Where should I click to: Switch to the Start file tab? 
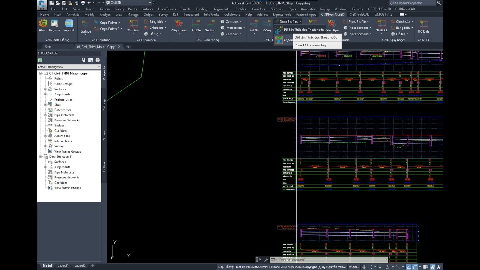click(48, 47)
